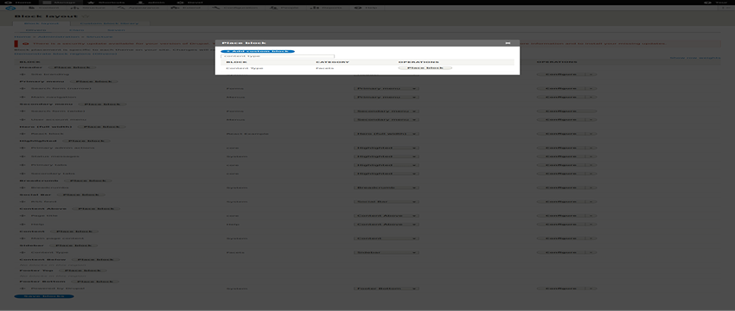
Task: Follow the Home breadcrumb link
Action: tap(22, 36)
